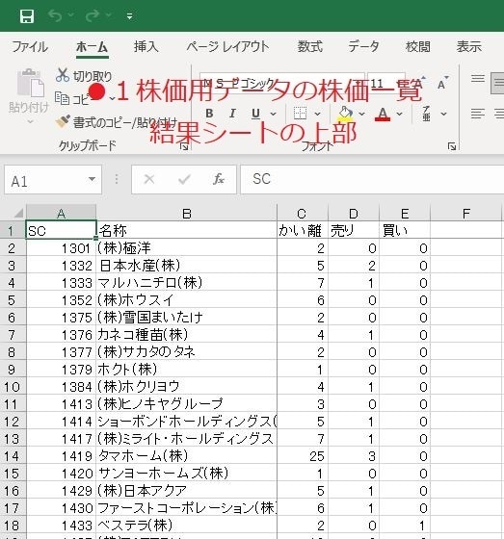Click the formula bar showing SC
The height and width of the screenshot is (539, 504).
click(372, 179)
